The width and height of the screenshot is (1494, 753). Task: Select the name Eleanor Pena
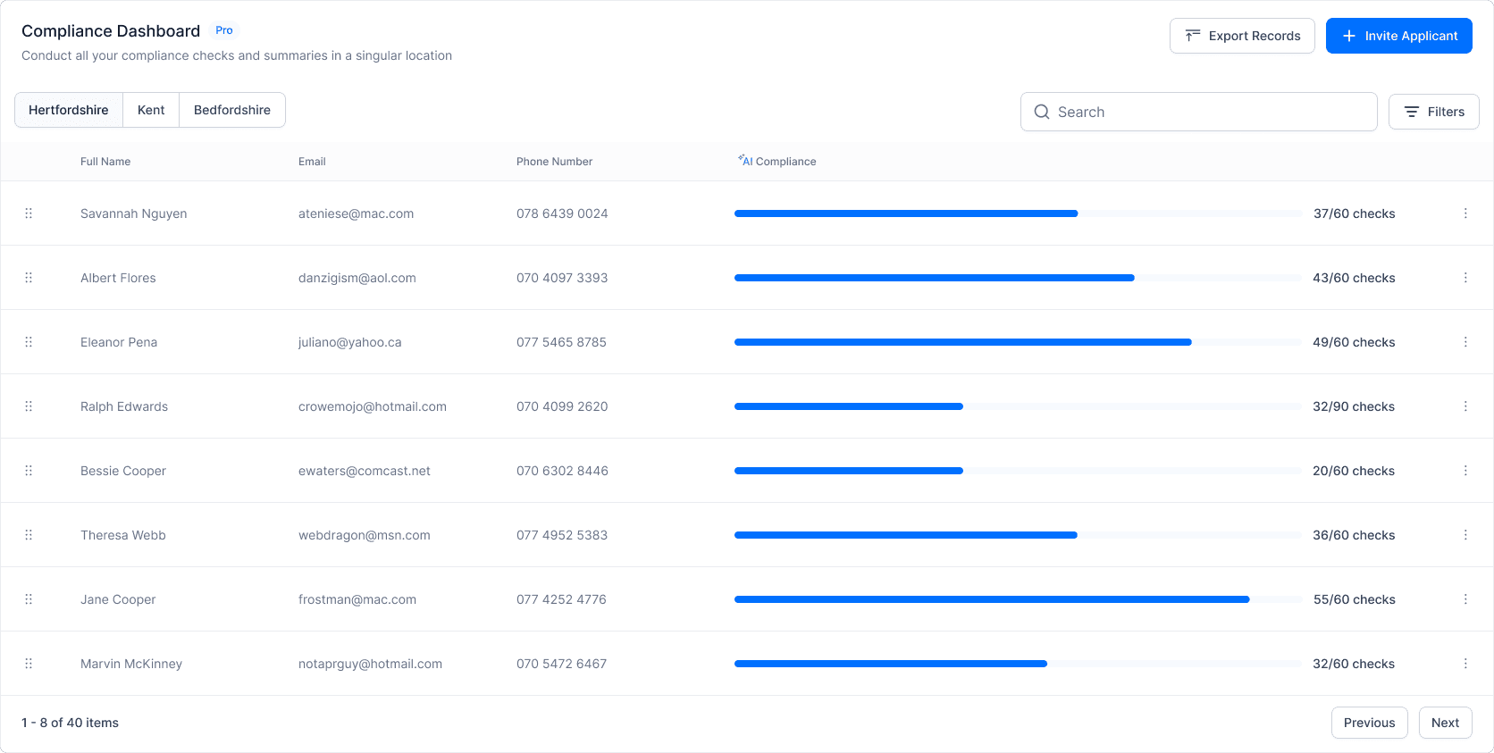pyautogui.click(x=119, y=342)
